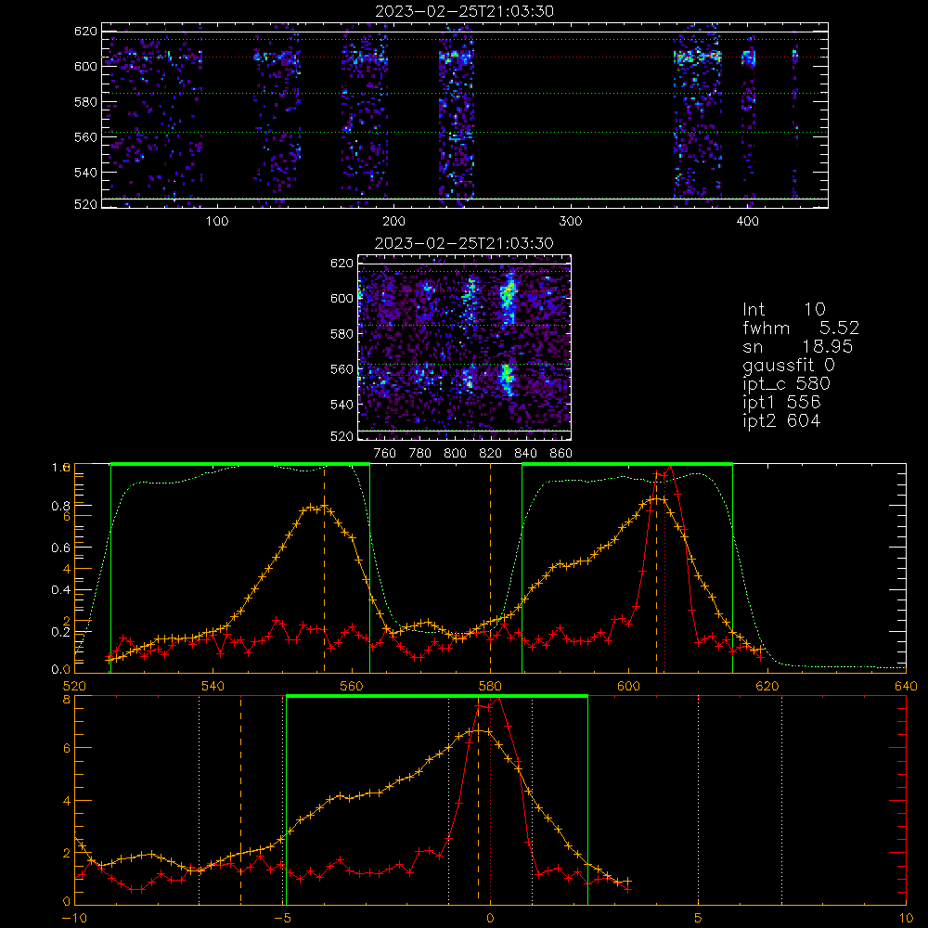Click y-axis label 540 on top spectrogram
The image size is (928, 928).
point(85,173)
